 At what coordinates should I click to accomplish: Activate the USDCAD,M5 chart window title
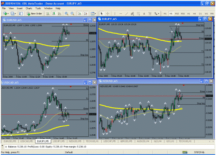click(x=11, y=83)
